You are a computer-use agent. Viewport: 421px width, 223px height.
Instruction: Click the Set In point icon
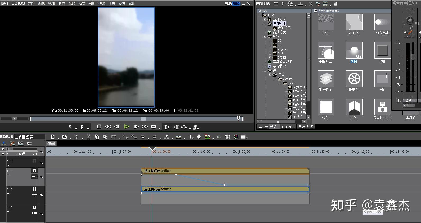click(70, 127)
